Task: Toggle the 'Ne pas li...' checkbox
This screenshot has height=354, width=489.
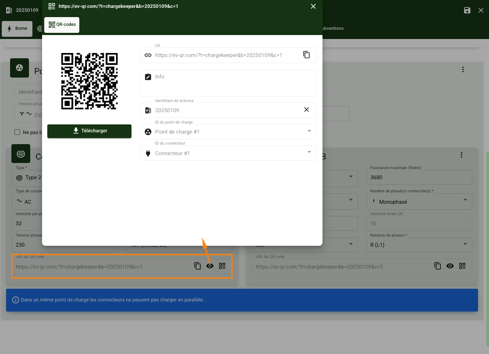Action: [x=18, y=132]
